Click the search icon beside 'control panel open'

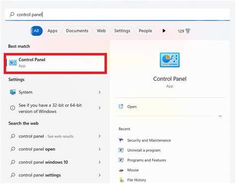13,149
